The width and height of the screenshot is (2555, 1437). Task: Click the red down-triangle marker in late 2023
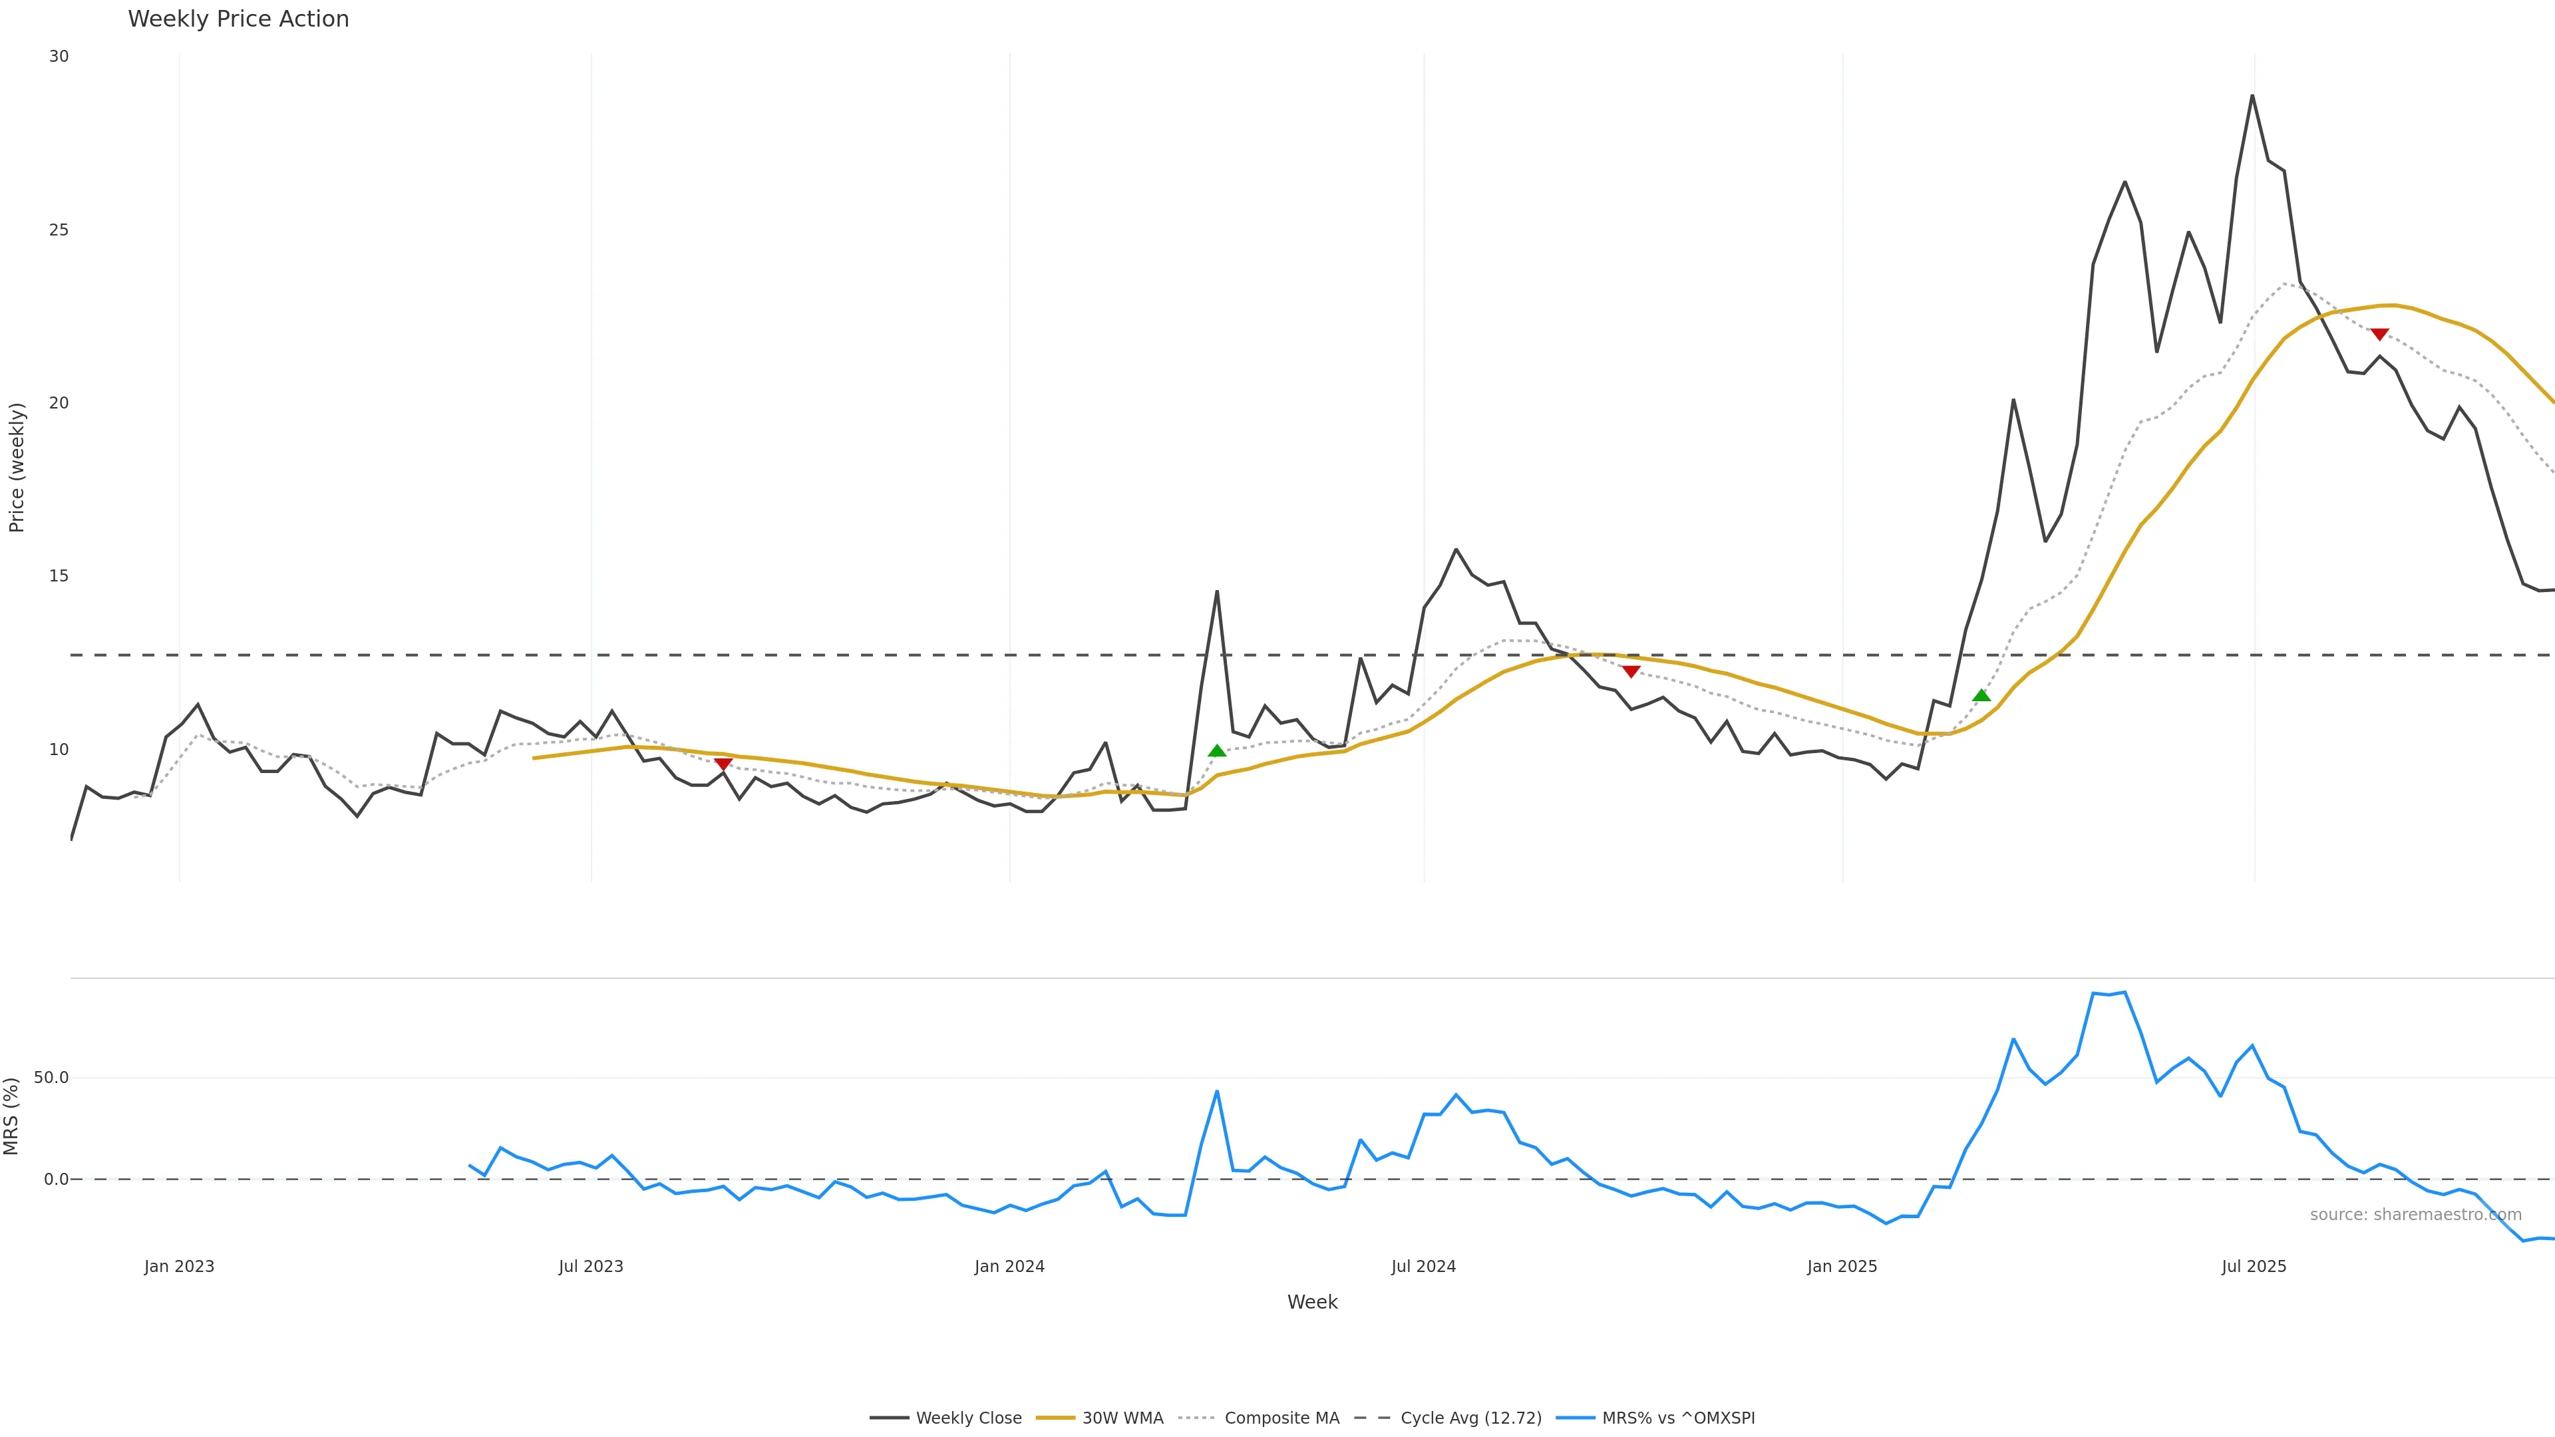pyautogui.click(x=723, y=764)
